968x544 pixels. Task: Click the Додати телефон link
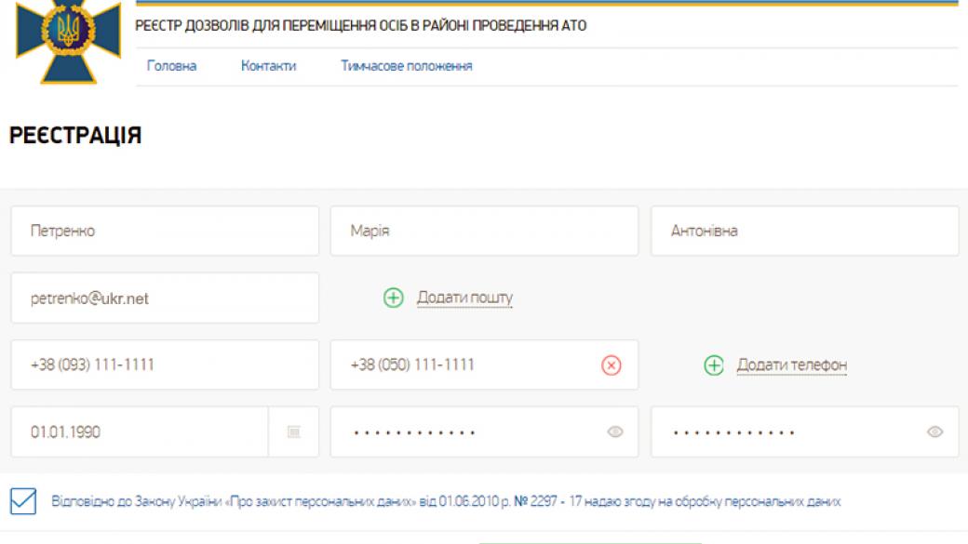point(791,365)
